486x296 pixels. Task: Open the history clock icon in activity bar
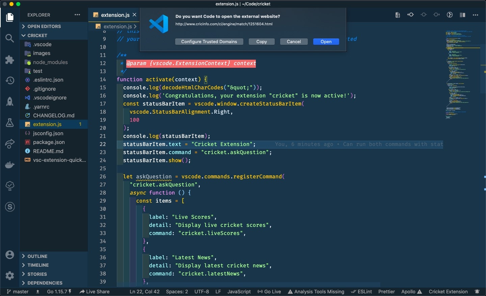[9, 81]
